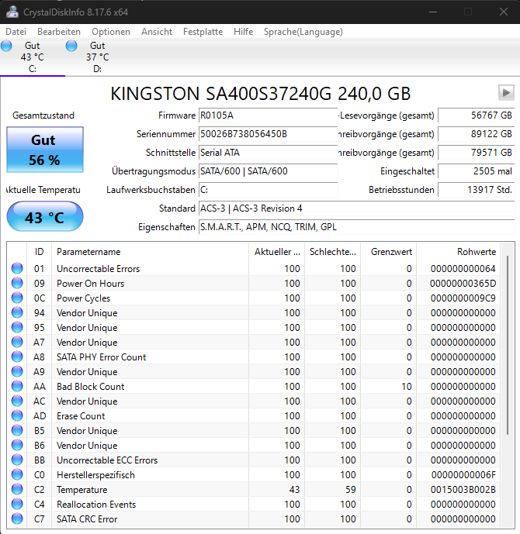
Task: Click the Standard field ACS-3
Action: [x=357, y=208]
